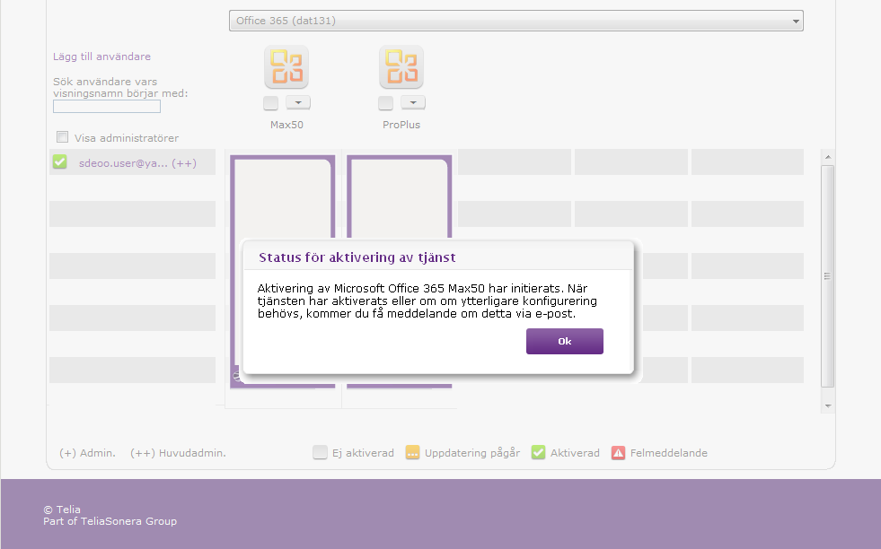
Task: Enable the Visa administratörer checkbox
Action: [x=62, y=137]
